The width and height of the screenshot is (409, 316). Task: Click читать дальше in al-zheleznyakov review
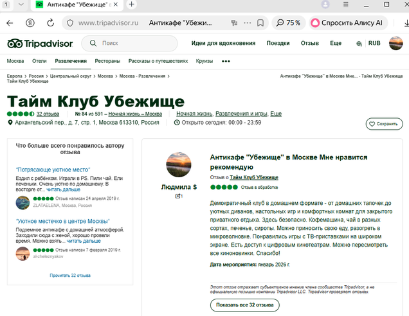pyautogui.click(x=84, y=241)
